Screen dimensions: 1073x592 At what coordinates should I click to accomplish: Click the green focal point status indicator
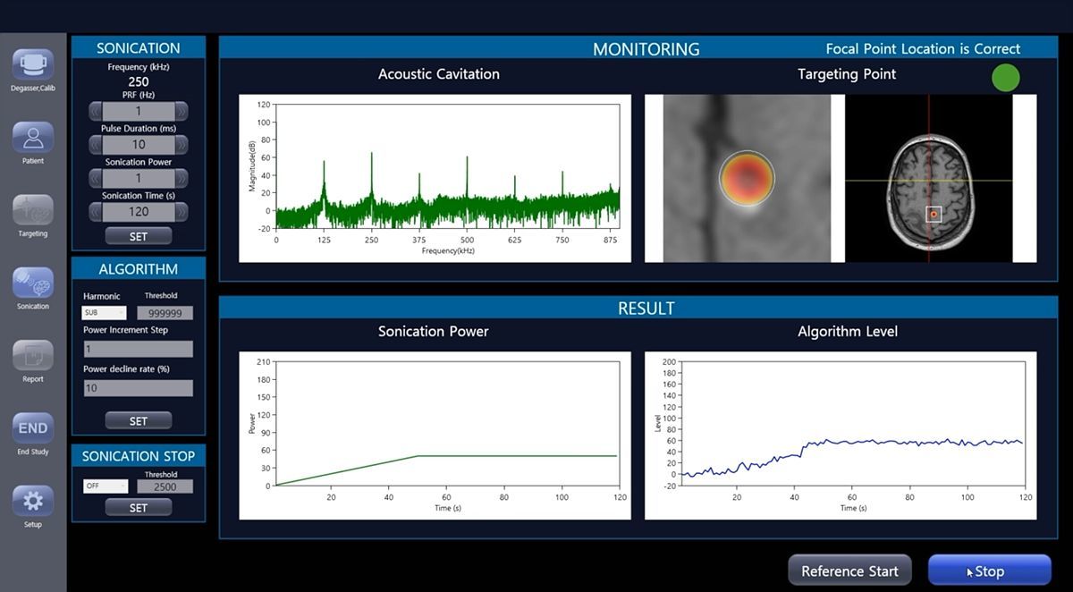point(1006,78)
